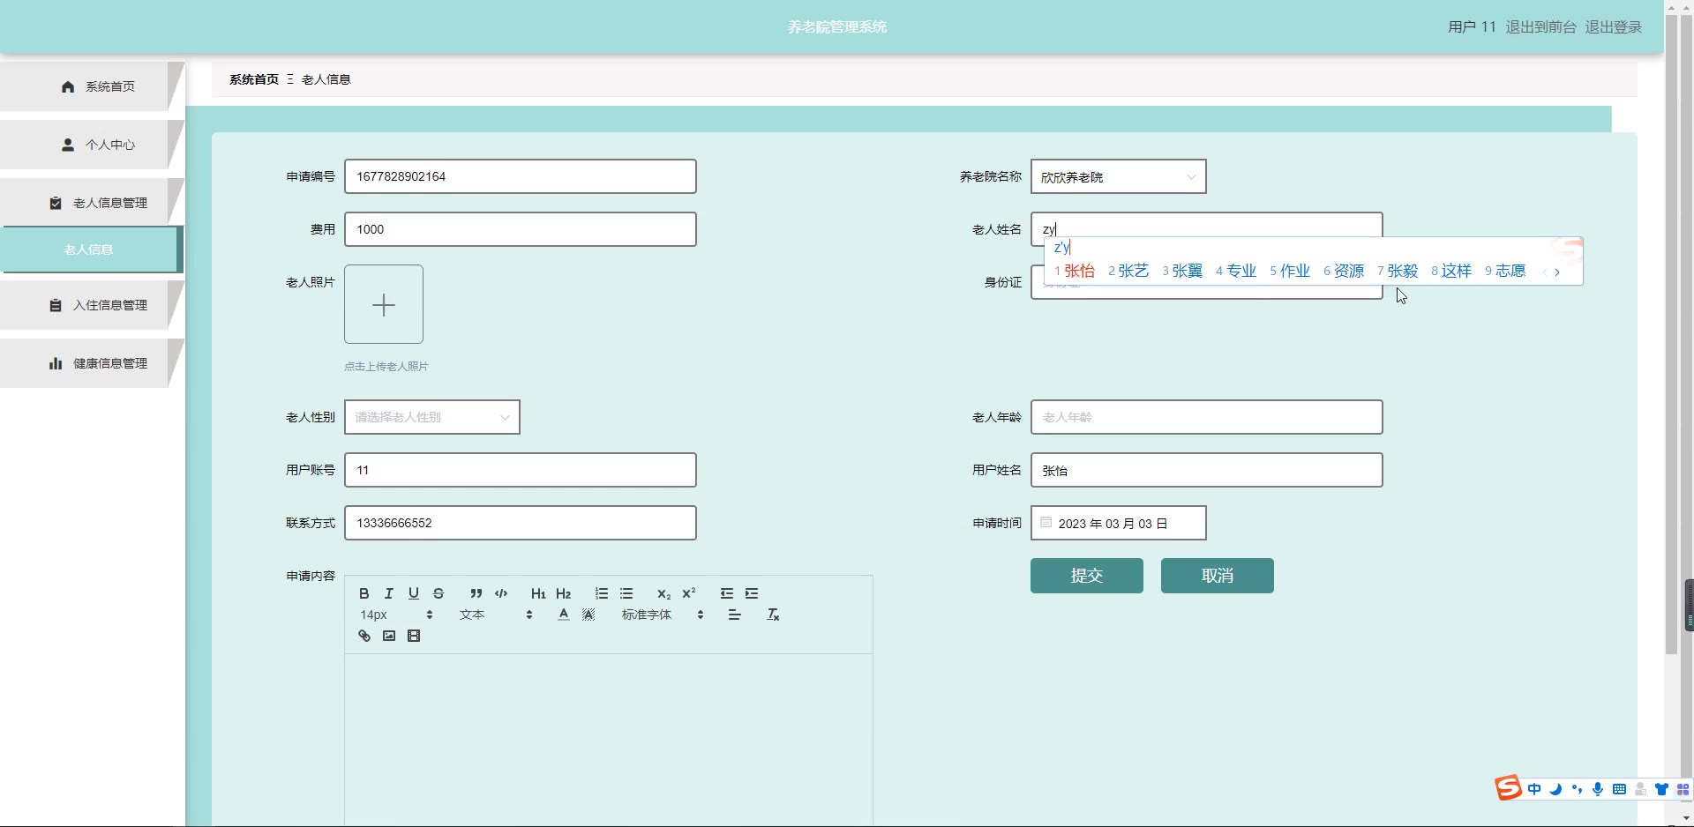Click the 申请编号 input field

[521, 176]
